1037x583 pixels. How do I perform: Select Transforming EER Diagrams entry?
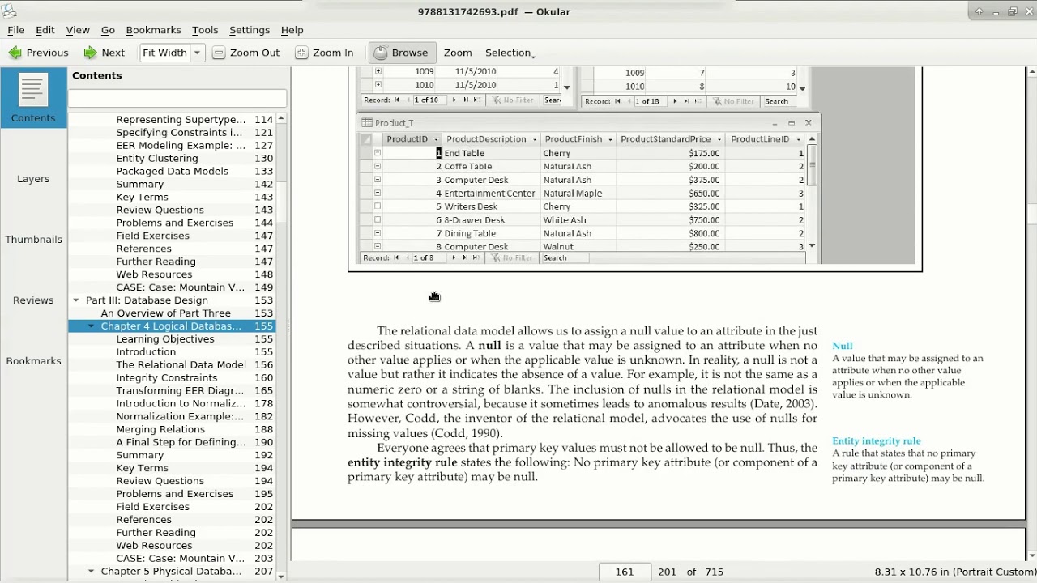[x=180, y=391]
